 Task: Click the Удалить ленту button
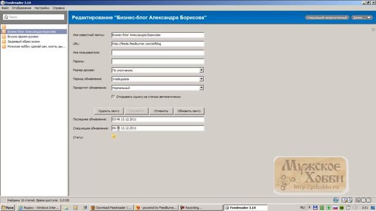tap(109, 111)
